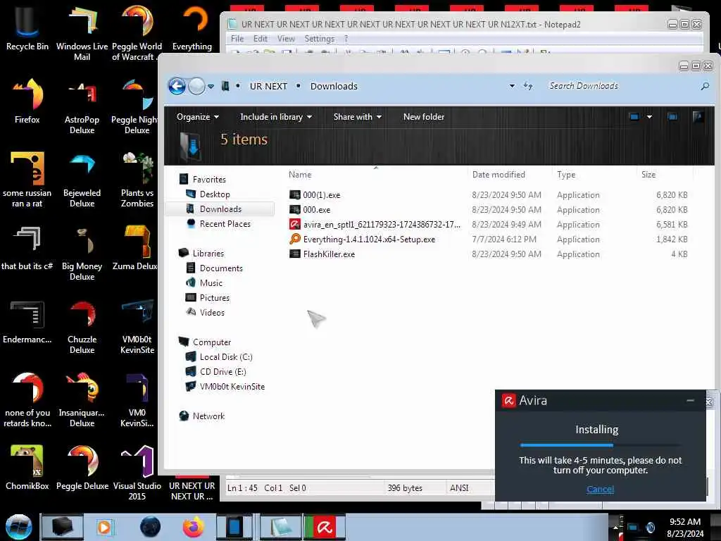This screenshot has height=541, width=721.
Task: Open the Recycle Bin desktop icon
Action: [27, 28]
